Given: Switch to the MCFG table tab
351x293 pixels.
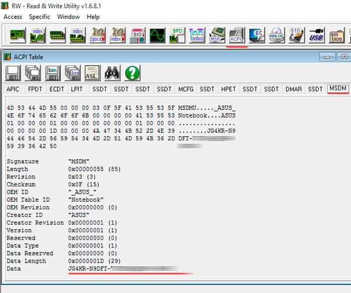Looking at the screenshot, I should click(x=185, y=89).
